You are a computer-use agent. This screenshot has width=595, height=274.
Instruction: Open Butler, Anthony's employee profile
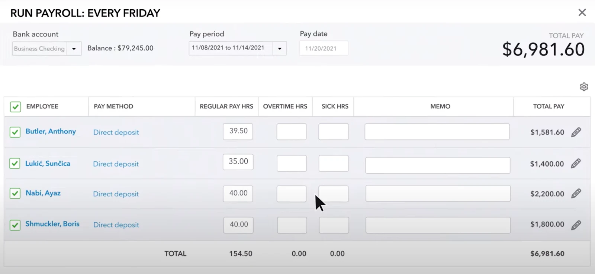point(51,131)
